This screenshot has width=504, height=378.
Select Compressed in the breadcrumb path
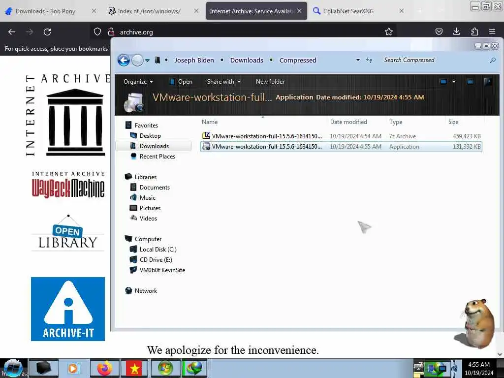298,60
